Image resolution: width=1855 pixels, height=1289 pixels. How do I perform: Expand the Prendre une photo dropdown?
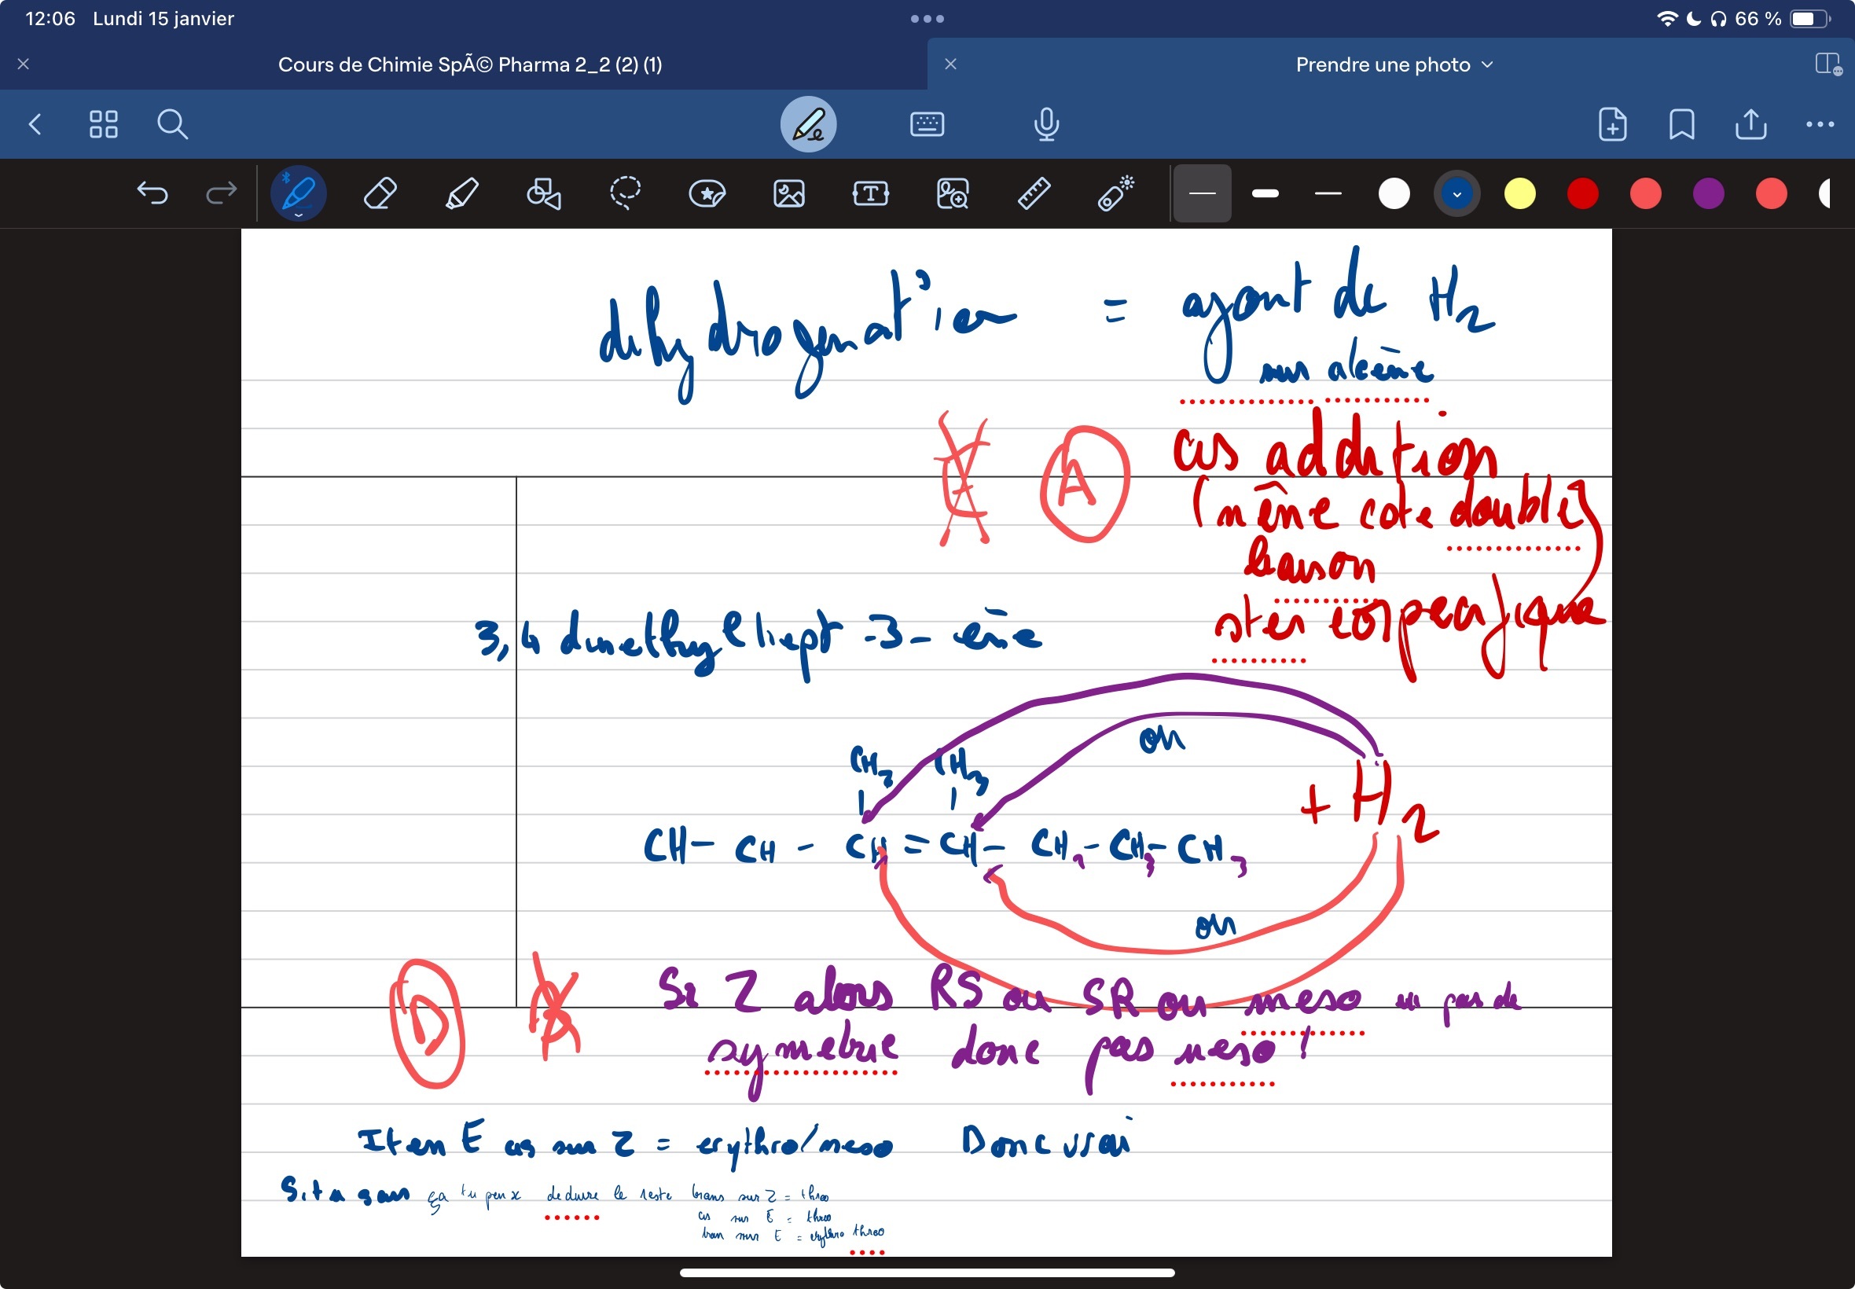(x=1486, y=64)
